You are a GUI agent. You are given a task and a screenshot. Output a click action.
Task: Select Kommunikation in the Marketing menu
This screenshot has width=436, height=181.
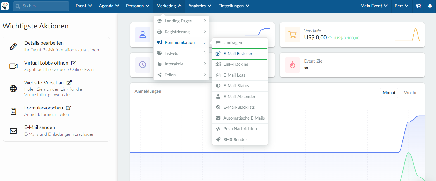point(181,42)
